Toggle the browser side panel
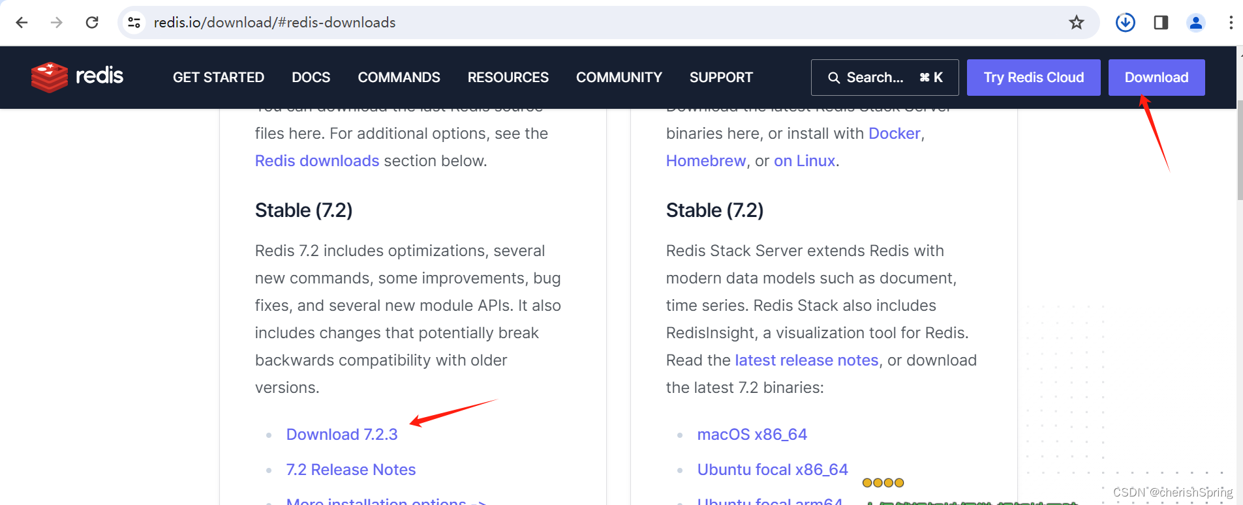This screenshot has height=505, width=1243. click(x=1161, y=23)
